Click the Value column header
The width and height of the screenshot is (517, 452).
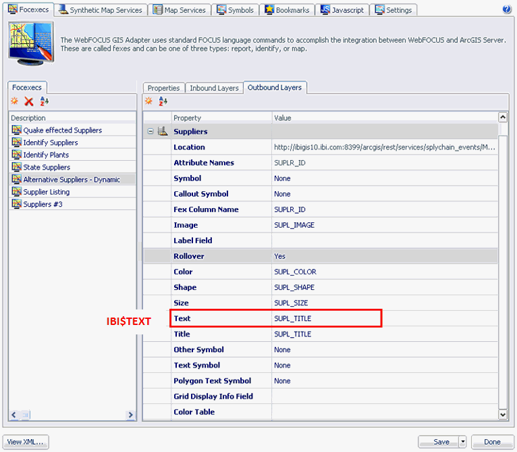pos(385,118)
